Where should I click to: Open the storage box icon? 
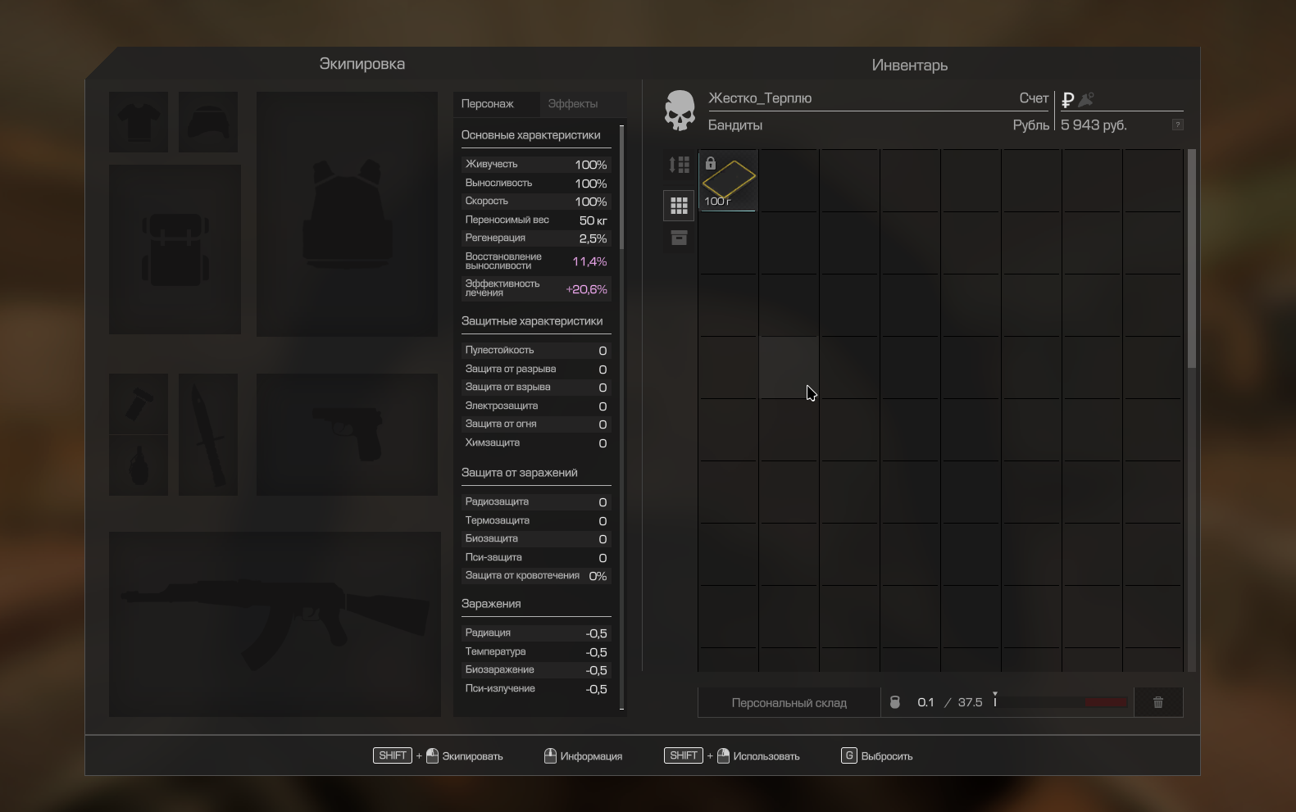click(679, 238)
